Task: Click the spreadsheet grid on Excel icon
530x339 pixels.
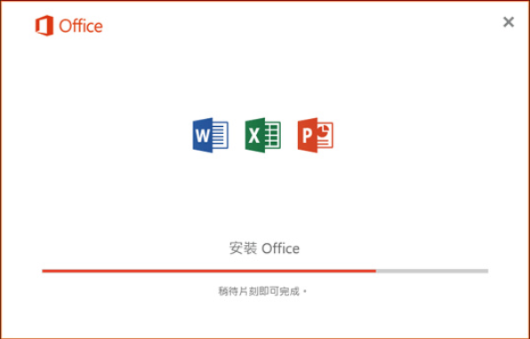Action: pyautogui.click(x=272, y=135)
